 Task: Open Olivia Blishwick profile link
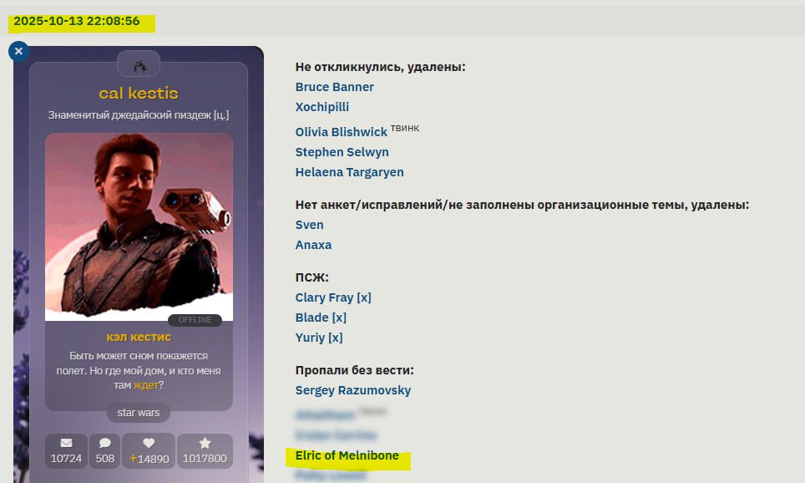[x=341, y=132]
